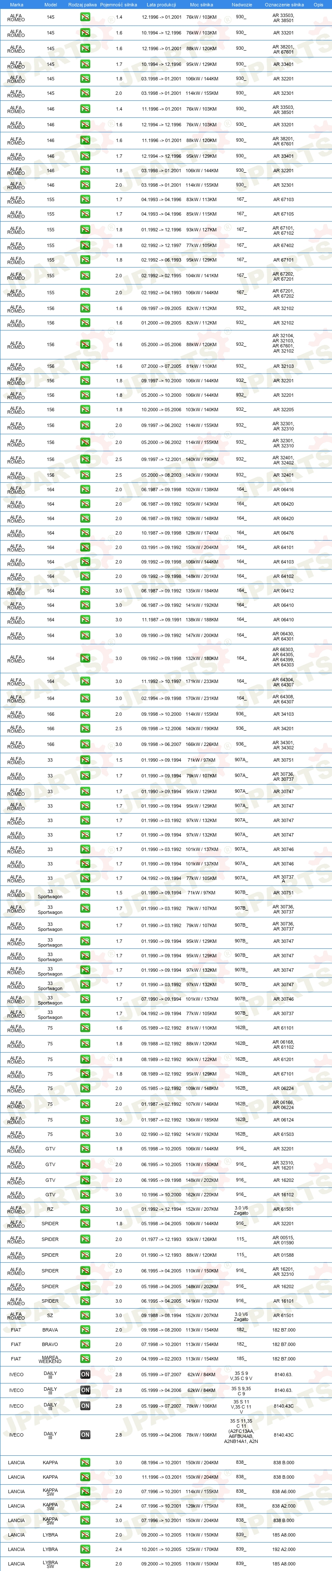Viewport: 332px width, 1571px height.
Task: Click petrol icon in Alfa 156 AR 32205 row
Action: [84, 410]
